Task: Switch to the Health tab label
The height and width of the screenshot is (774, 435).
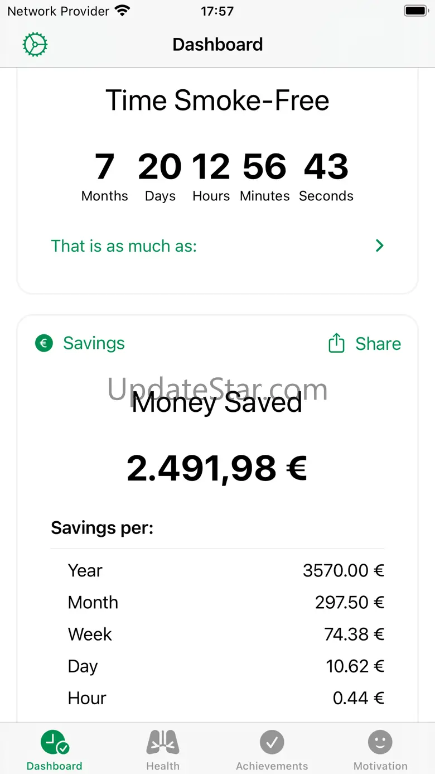Action: (x=163, y=766)
